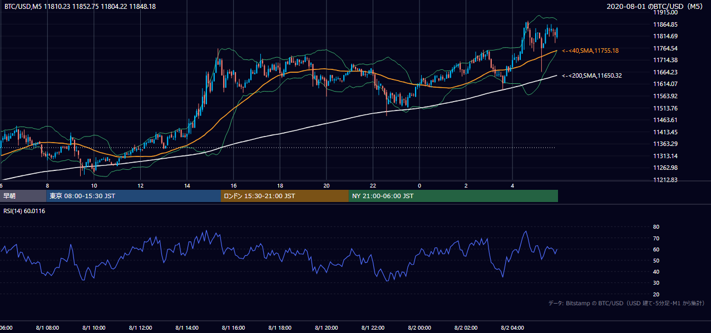Click the 8/1 14:00 time axis label
Viewport: 711px width, 333px height.
(x=187, y=328)
